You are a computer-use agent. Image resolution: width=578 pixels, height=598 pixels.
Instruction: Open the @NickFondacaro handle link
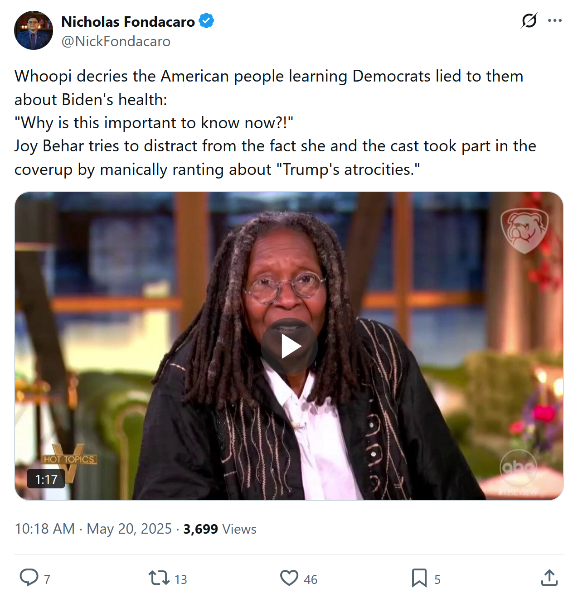[116, 41]
